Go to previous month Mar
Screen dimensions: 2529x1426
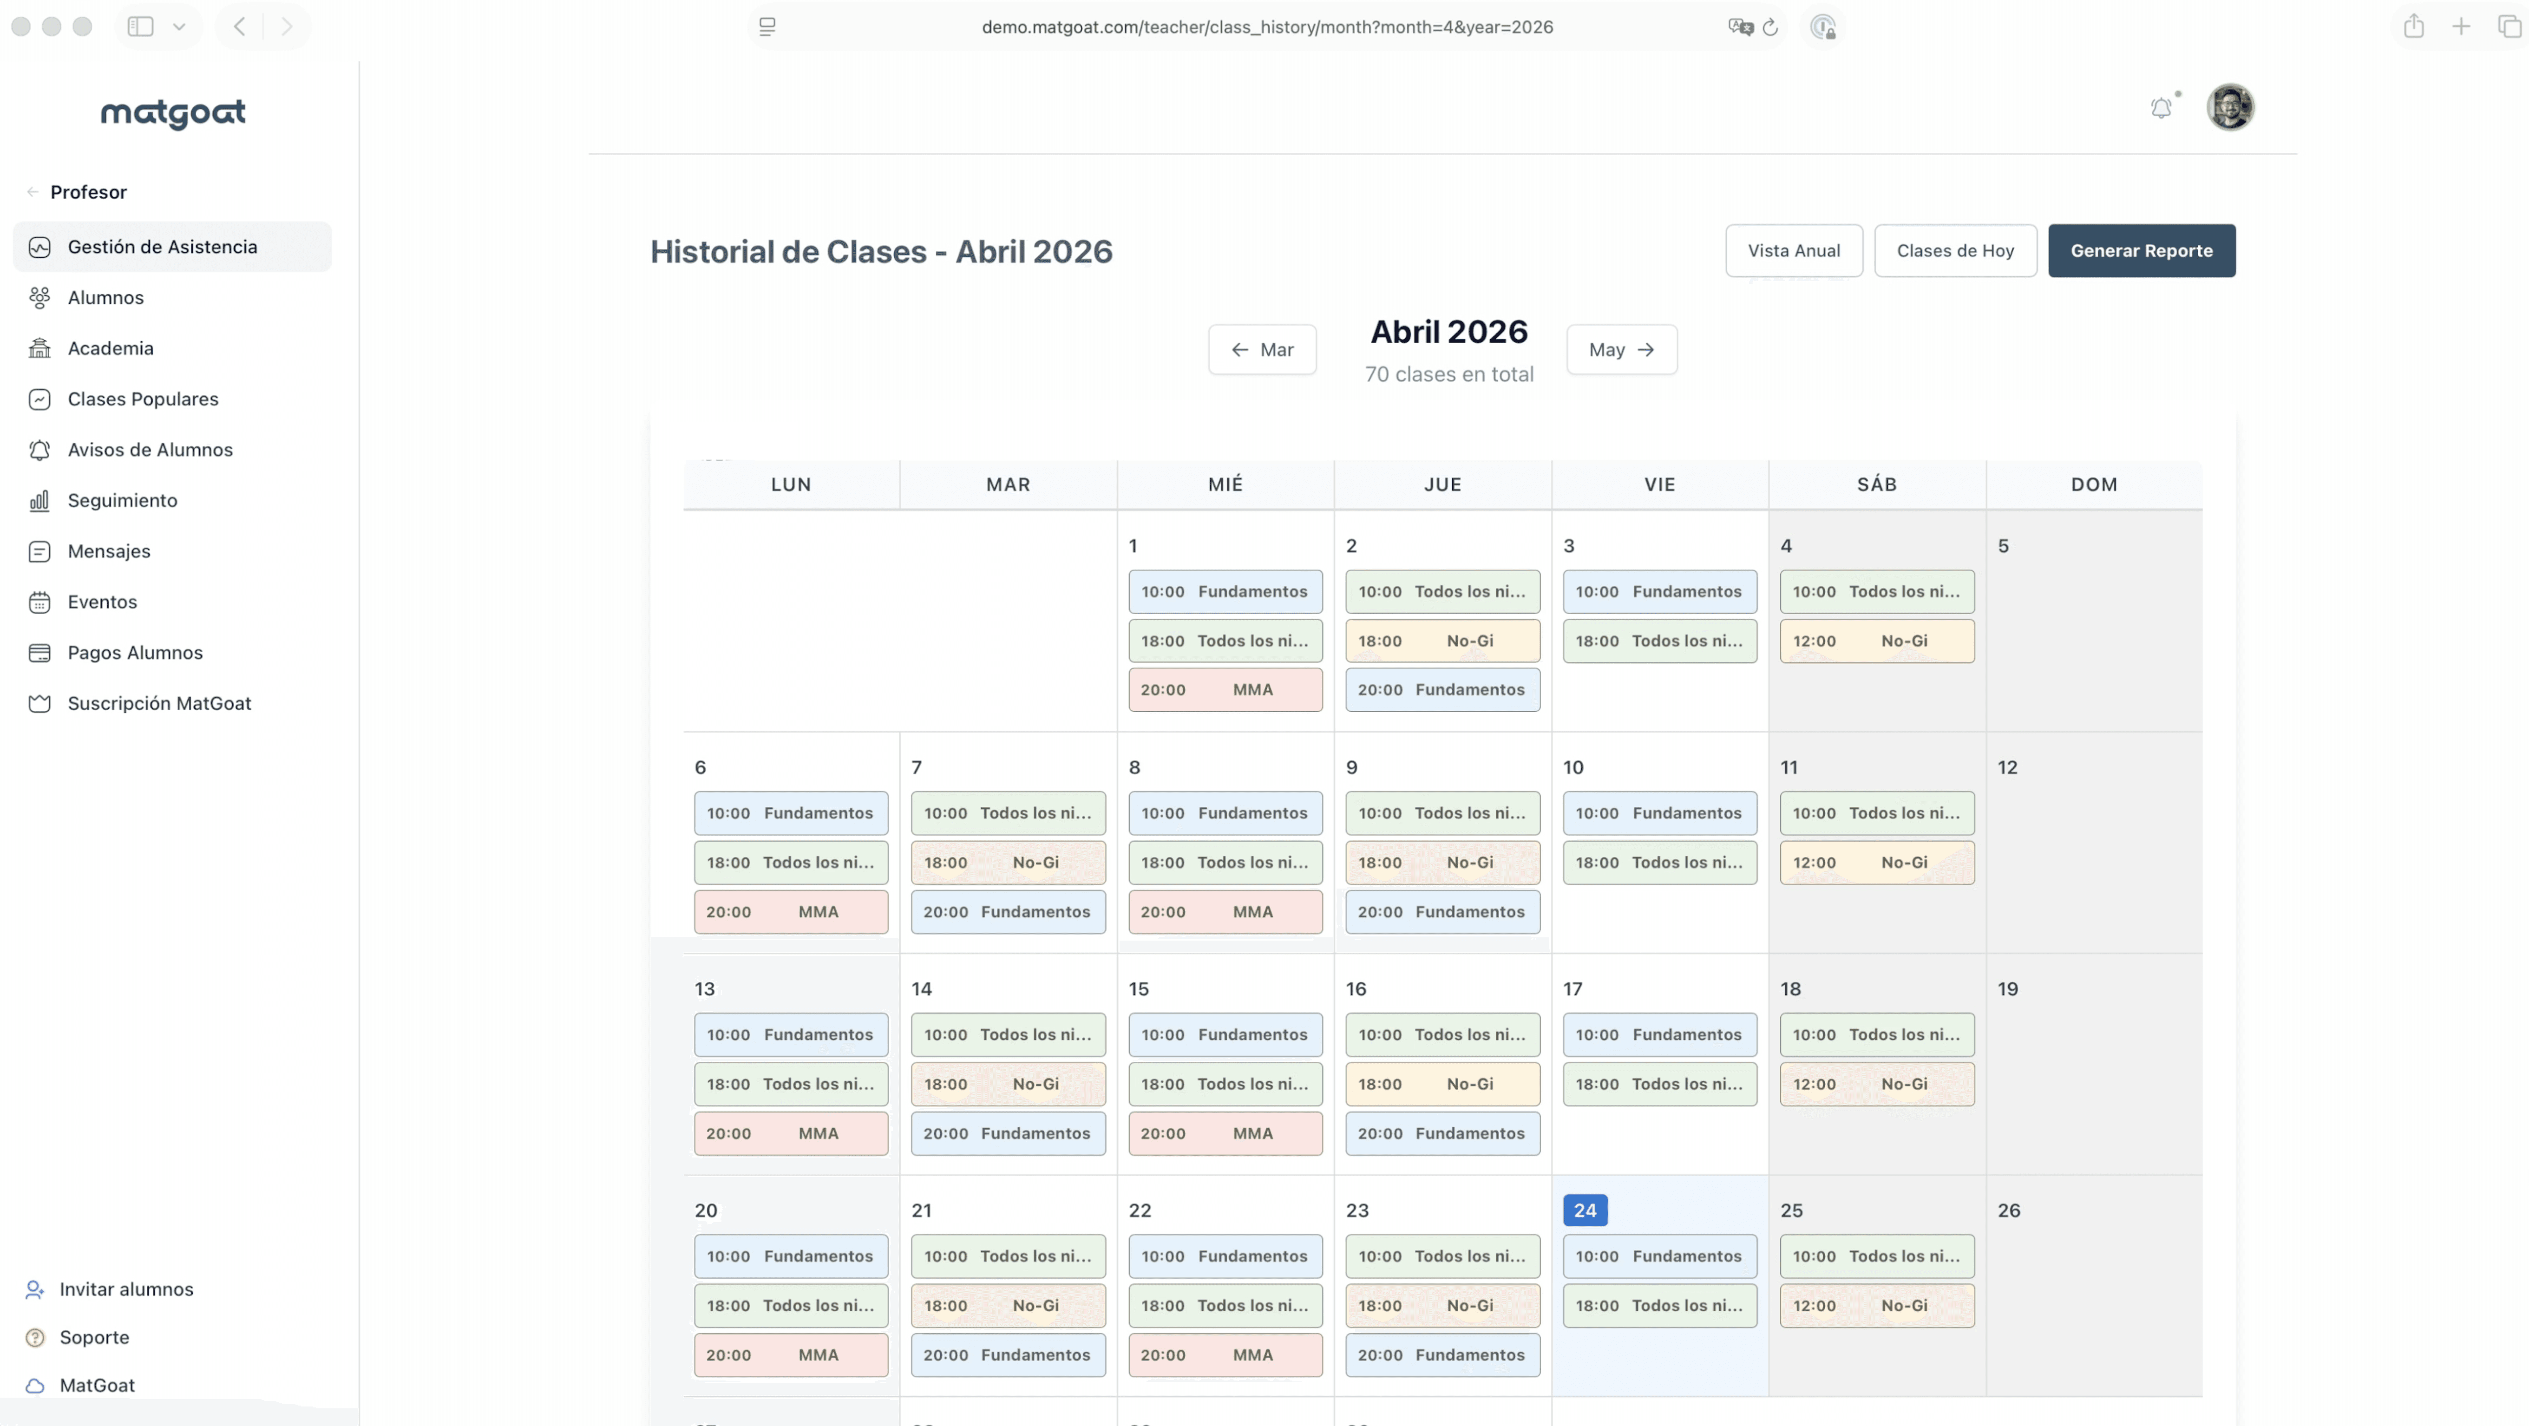[x=1262, y=349]
